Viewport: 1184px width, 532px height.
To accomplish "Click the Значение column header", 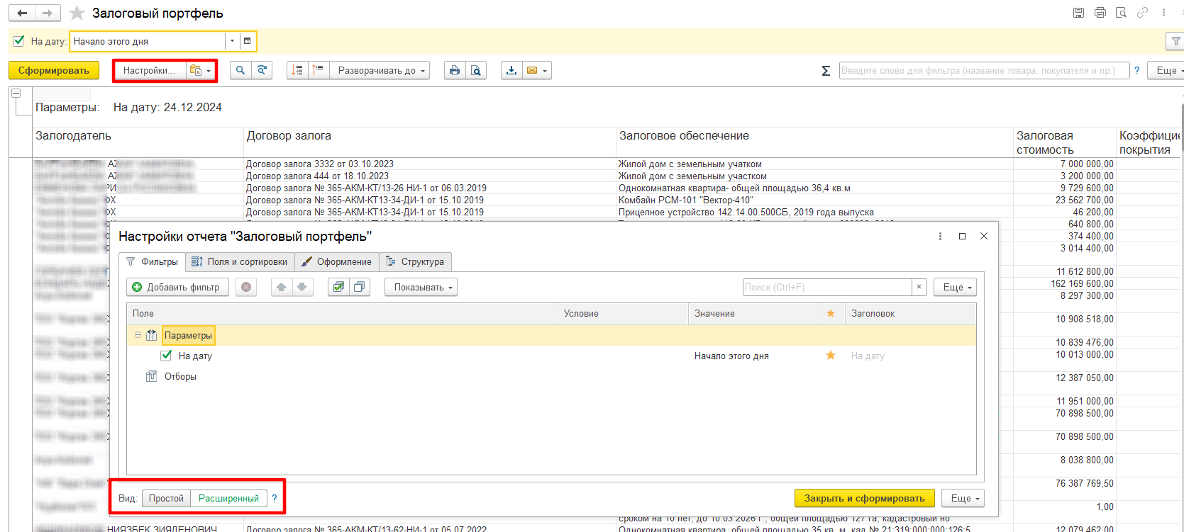I will [753, 313].
